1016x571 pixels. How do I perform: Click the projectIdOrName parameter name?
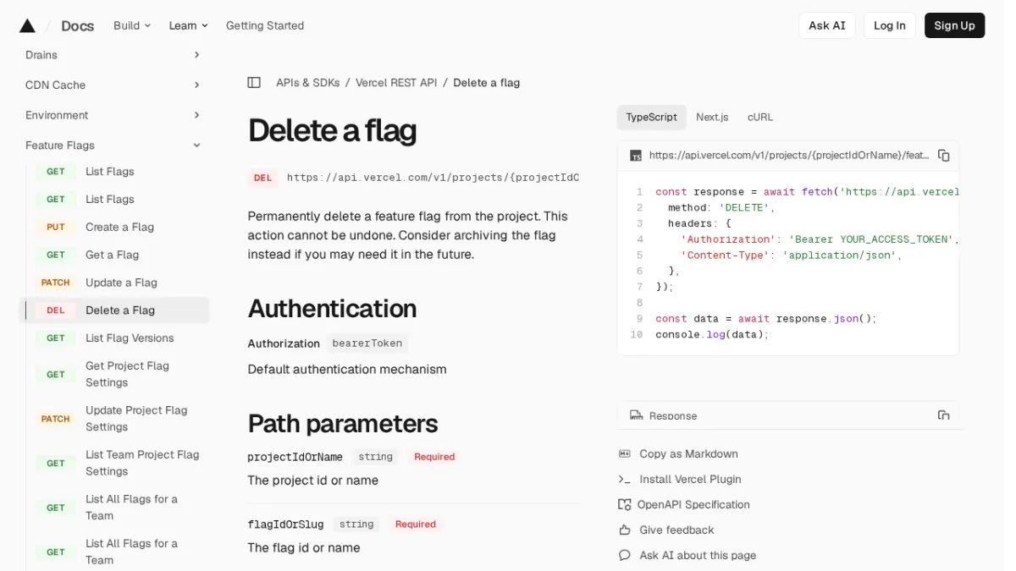(x=295, y=457)
